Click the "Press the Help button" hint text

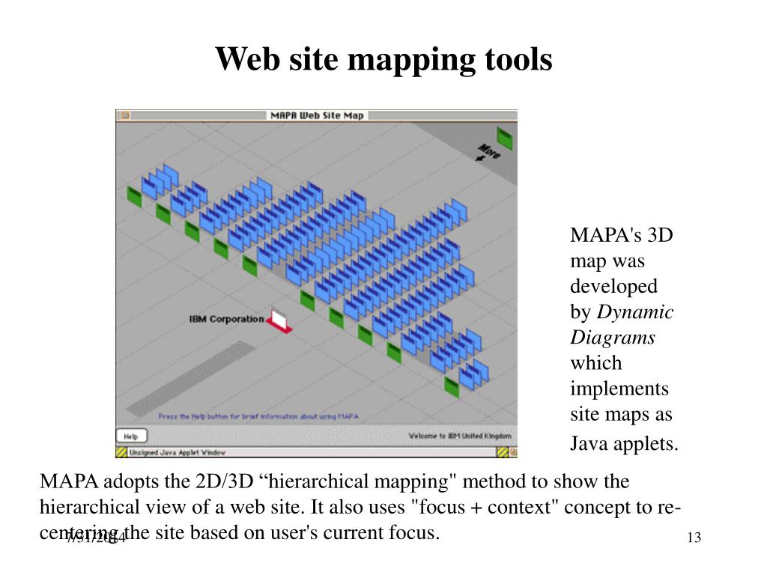[x=258, y=416]
